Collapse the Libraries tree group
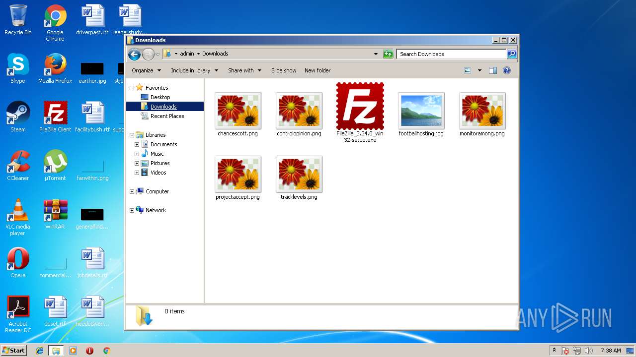Screen dimensions: 636x357 pos(132,135)
